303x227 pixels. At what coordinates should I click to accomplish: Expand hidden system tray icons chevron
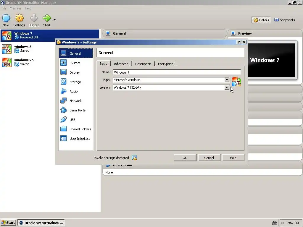tap(282, 223)
